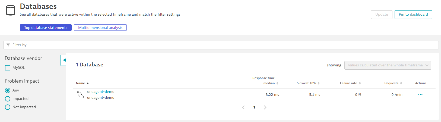This screenshot has width=441, height=122.
Task: Go to previous page using left chevron
Action: [243, 107]
